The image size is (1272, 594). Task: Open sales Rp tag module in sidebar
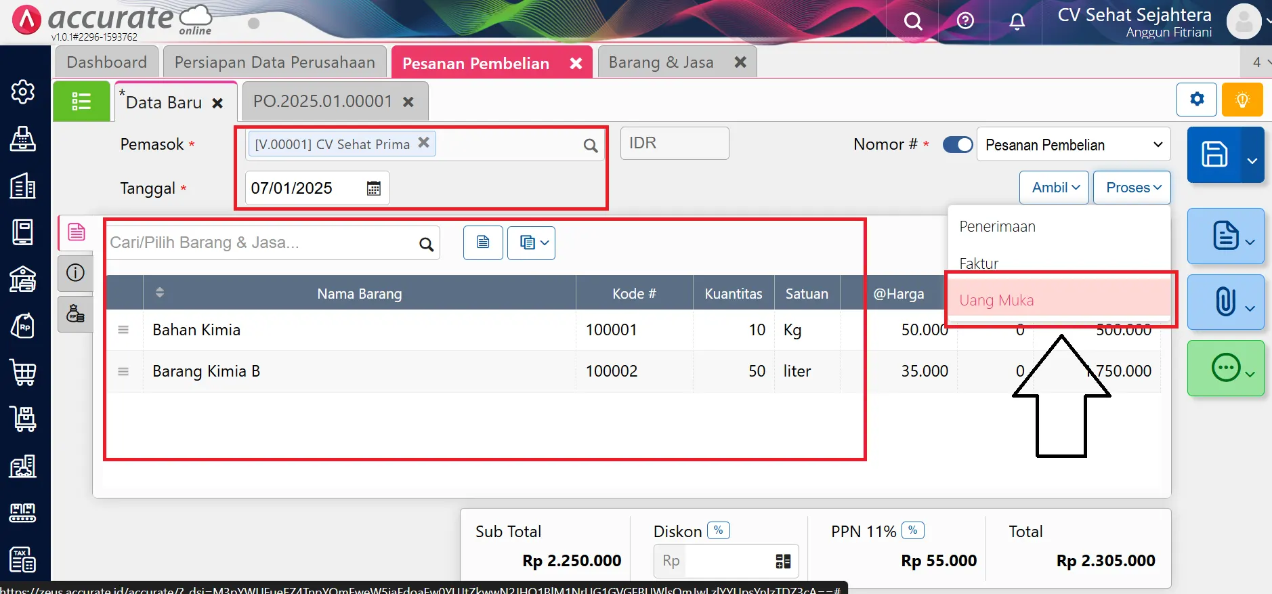pyautogui.click(x=23, y=326)
